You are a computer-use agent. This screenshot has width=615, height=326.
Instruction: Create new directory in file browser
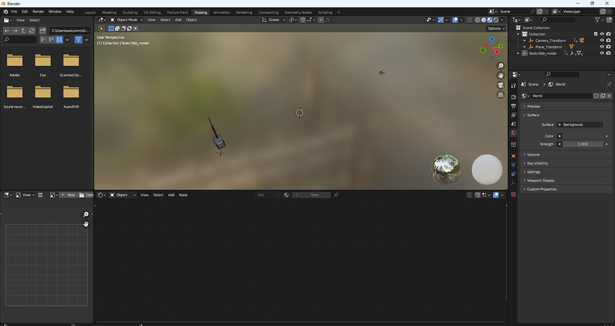click(x=43, y=31)
